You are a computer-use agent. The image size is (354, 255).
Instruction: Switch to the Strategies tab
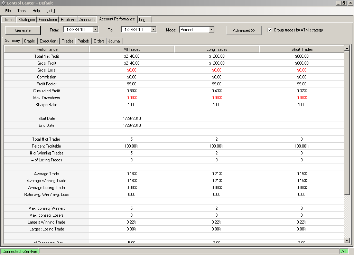tap(26, 20)
